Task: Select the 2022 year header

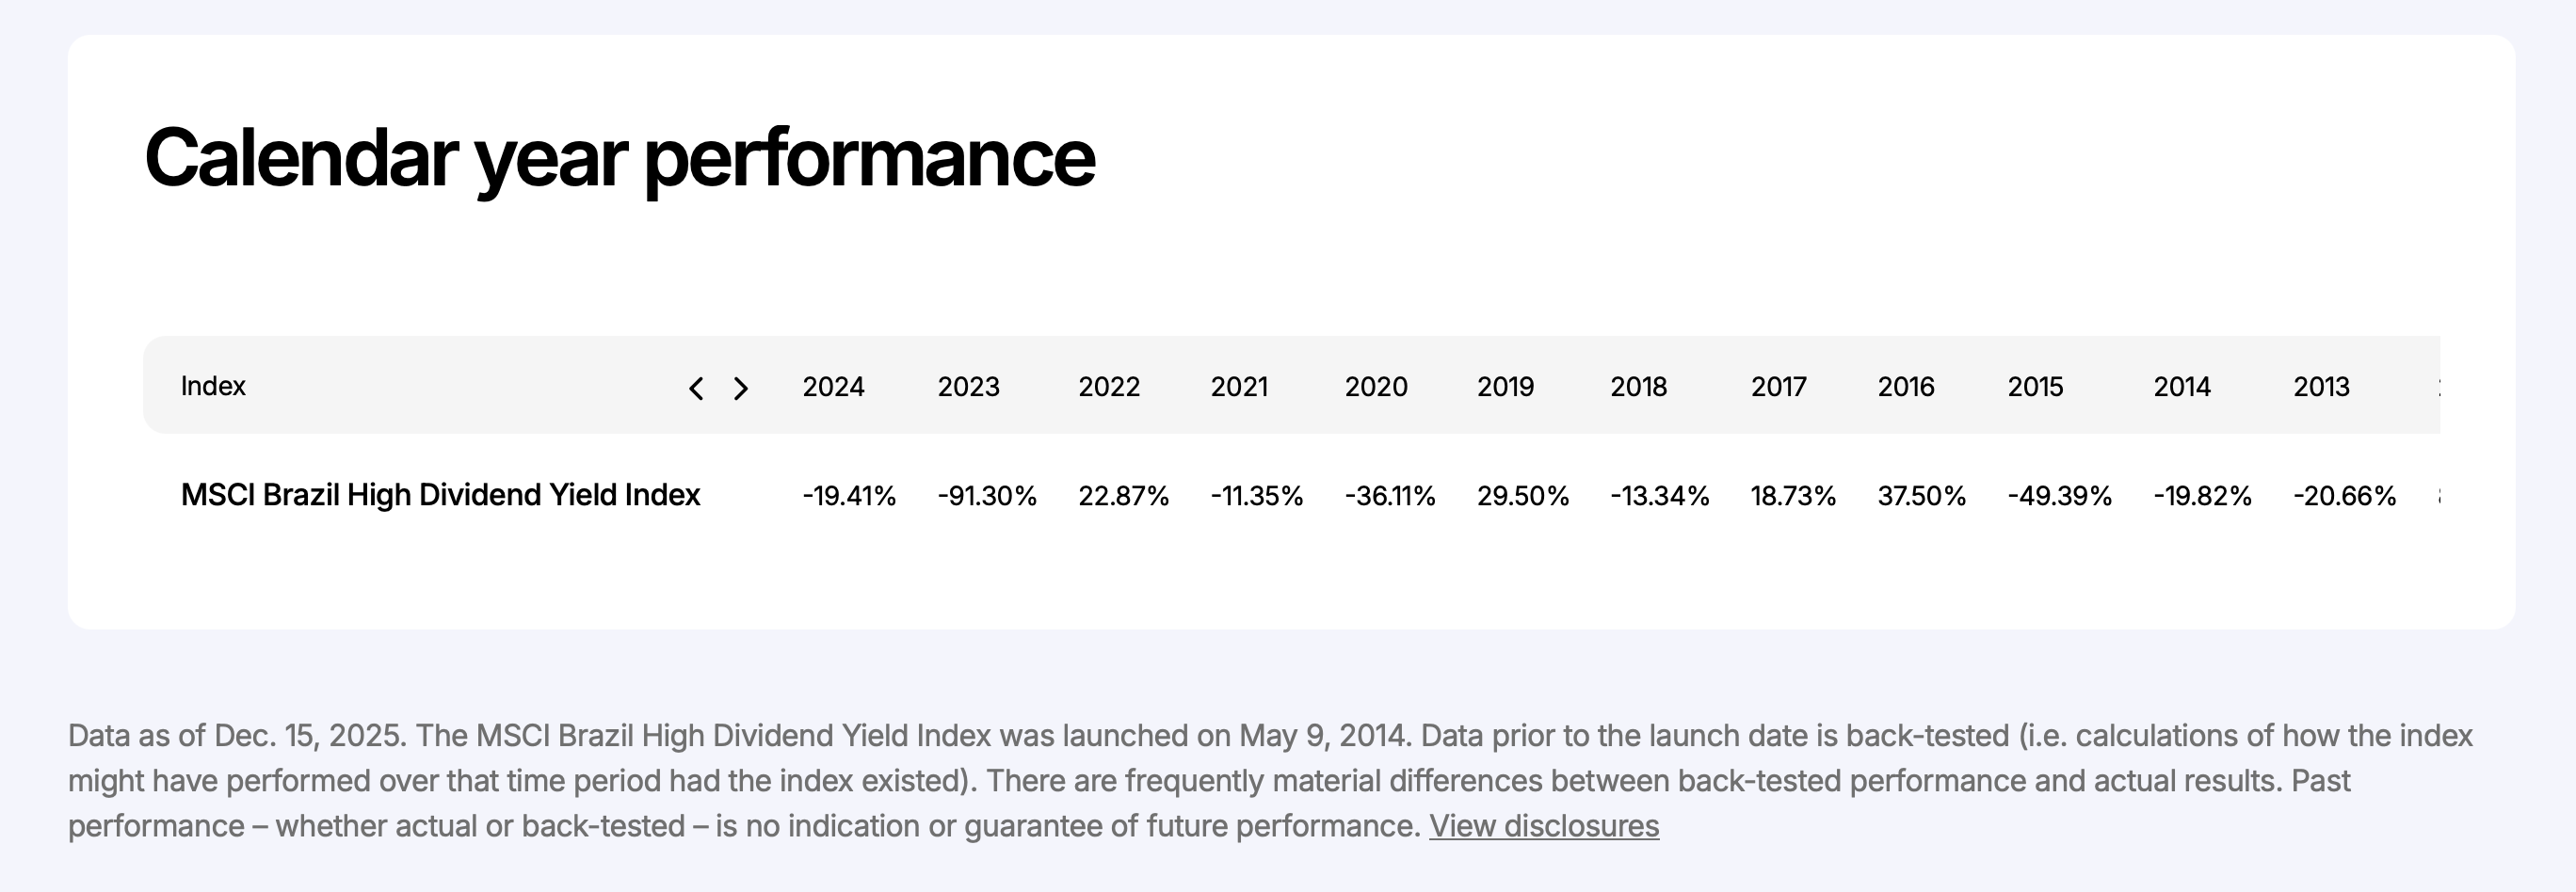Action: [x=1108, y=387]
